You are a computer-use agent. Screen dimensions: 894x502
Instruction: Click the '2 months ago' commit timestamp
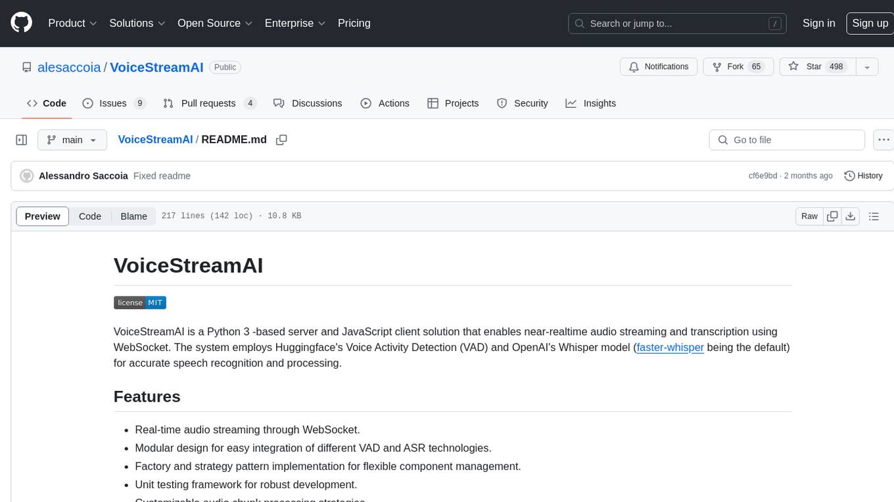809,176
